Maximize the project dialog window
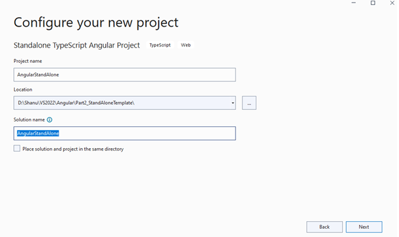 click(x=373, y=3)
